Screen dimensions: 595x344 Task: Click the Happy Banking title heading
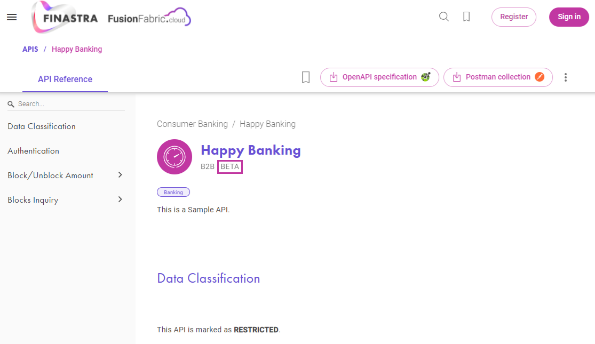[x=251, y=150]
